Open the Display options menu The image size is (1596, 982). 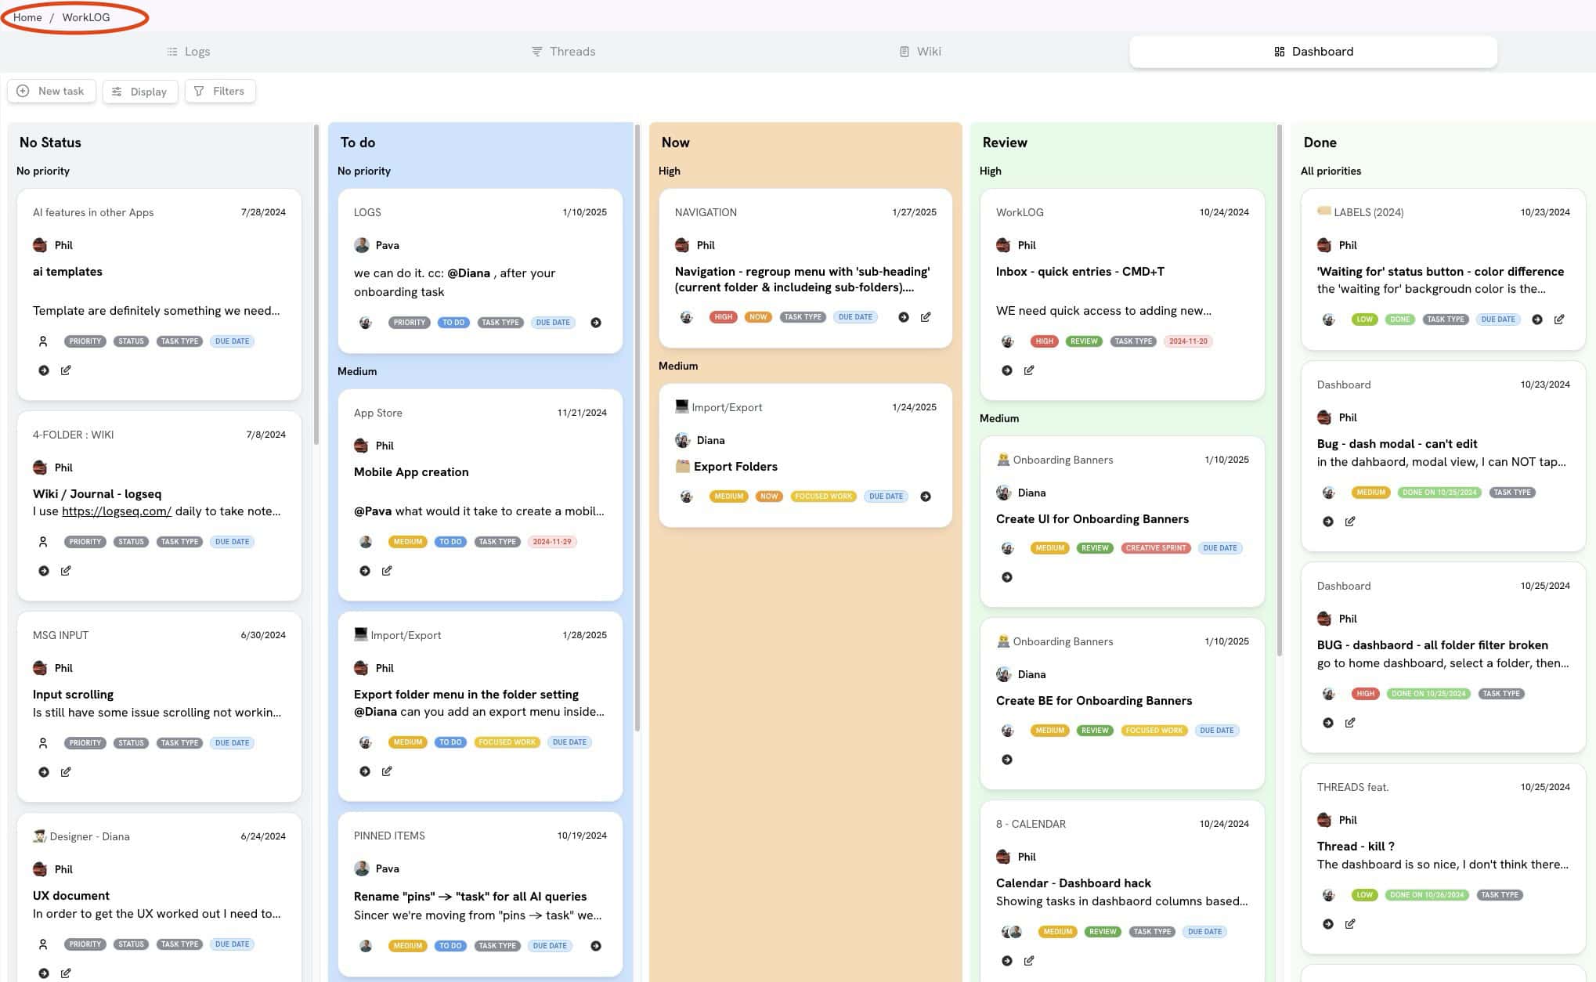tap(140, 91)
